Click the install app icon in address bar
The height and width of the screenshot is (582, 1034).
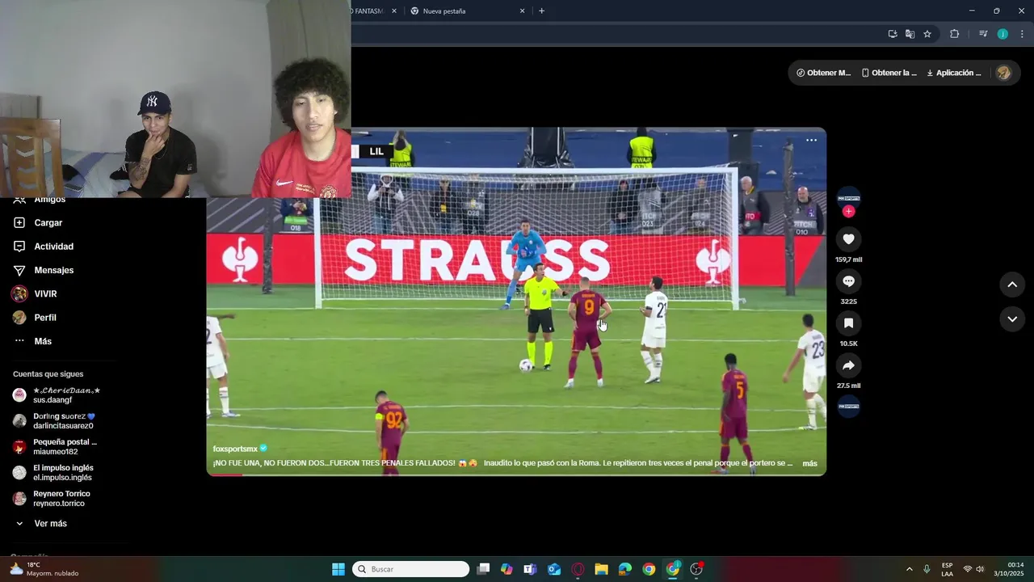click(892, 34)
